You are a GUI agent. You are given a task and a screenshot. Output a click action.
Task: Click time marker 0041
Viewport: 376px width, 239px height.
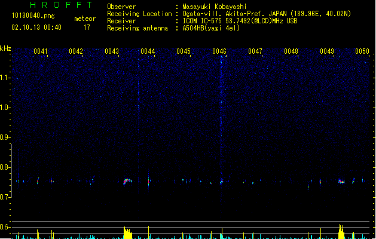[40, 51]
